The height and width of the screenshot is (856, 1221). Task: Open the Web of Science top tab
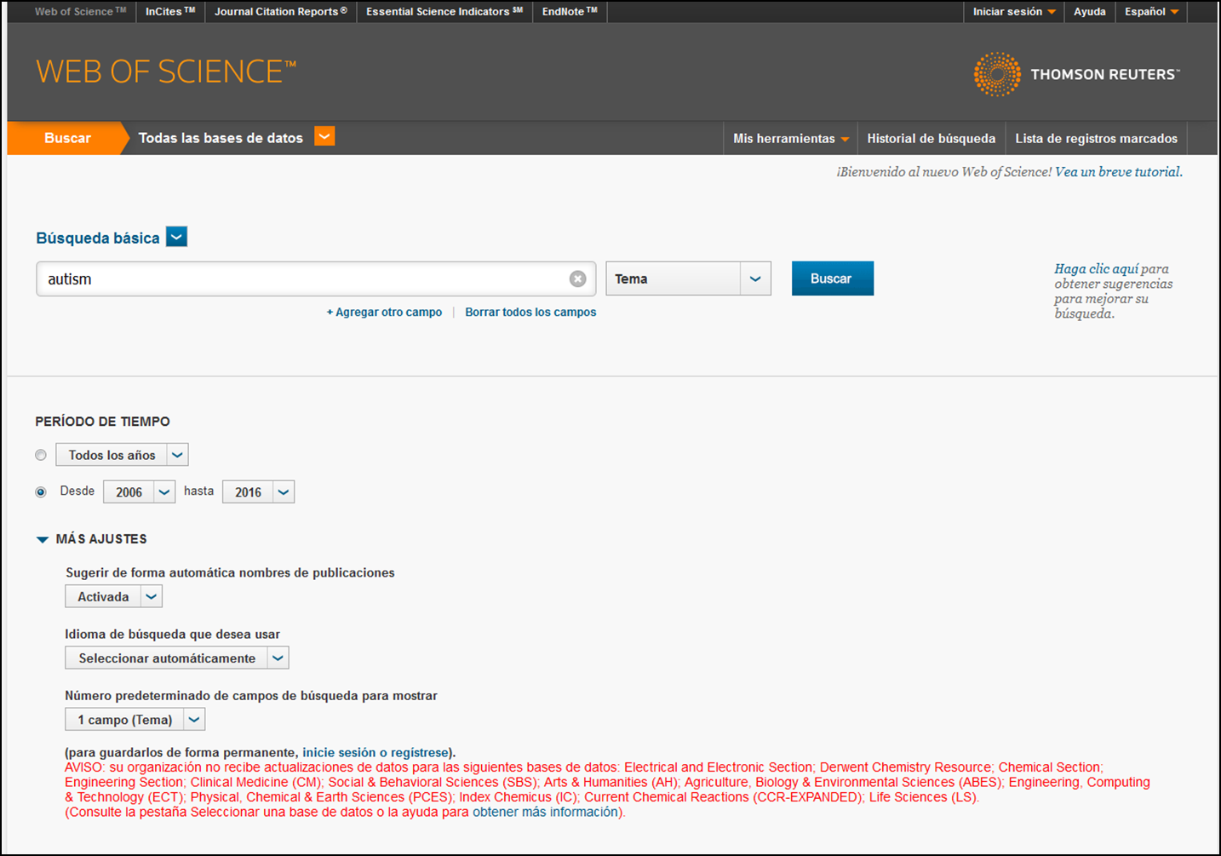[x=80, y=12]
